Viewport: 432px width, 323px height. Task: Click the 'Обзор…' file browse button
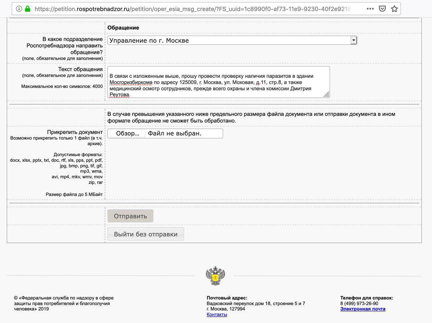[128, 134]
